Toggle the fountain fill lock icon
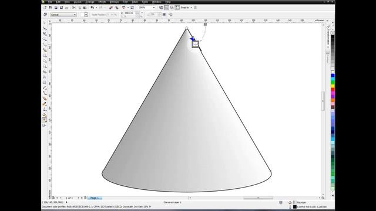This screenshot has width=376, height=211. 164,15
